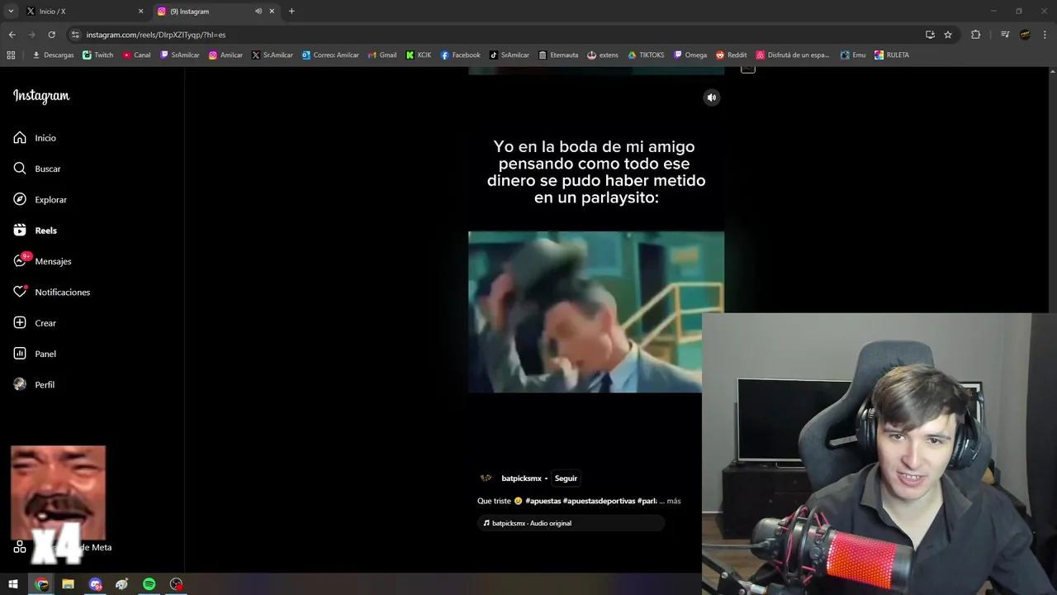This screenshot has width=1057, height=595.
Task: Open the Descargas bookmark
Action: 53,55
